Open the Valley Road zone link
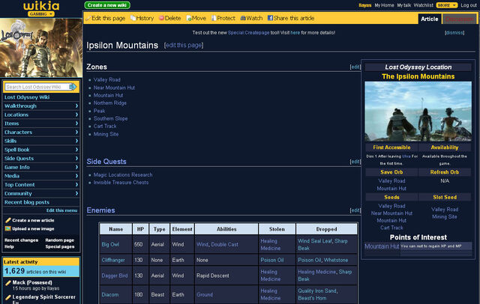Image resolution: width=480 pixels, height=304 pixels. point(106,79)
